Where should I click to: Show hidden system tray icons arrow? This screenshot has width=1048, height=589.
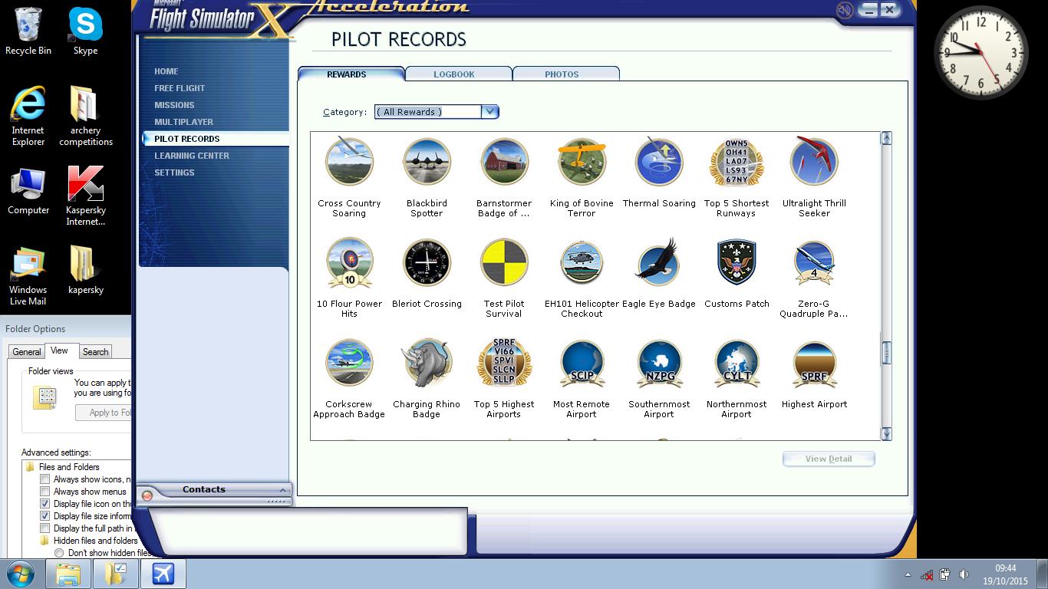pos(908,574)
